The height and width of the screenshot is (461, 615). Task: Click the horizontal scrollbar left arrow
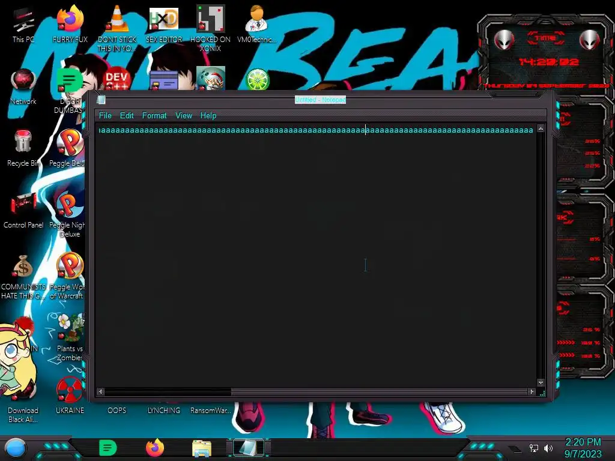coord(100,391)
